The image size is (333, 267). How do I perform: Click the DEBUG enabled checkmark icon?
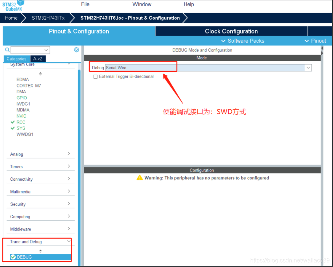tap(13, 257)
